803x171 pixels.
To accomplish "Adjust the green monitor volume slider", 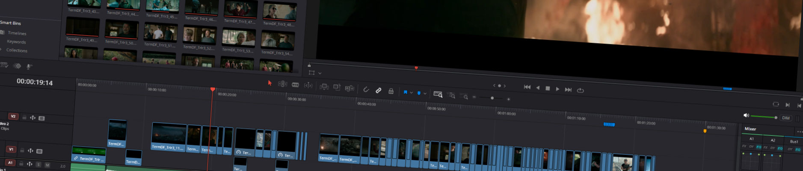I will coord(763,117).
